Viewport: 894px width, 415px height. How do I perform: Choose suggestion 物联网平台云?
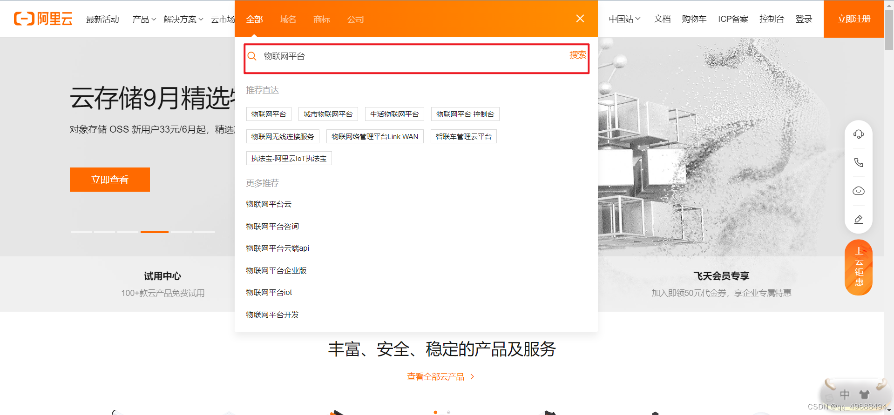tap(269, 204)
